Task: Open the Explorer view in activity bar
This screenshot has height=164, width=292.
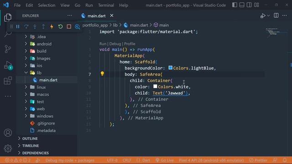Action: pos(8,17)
